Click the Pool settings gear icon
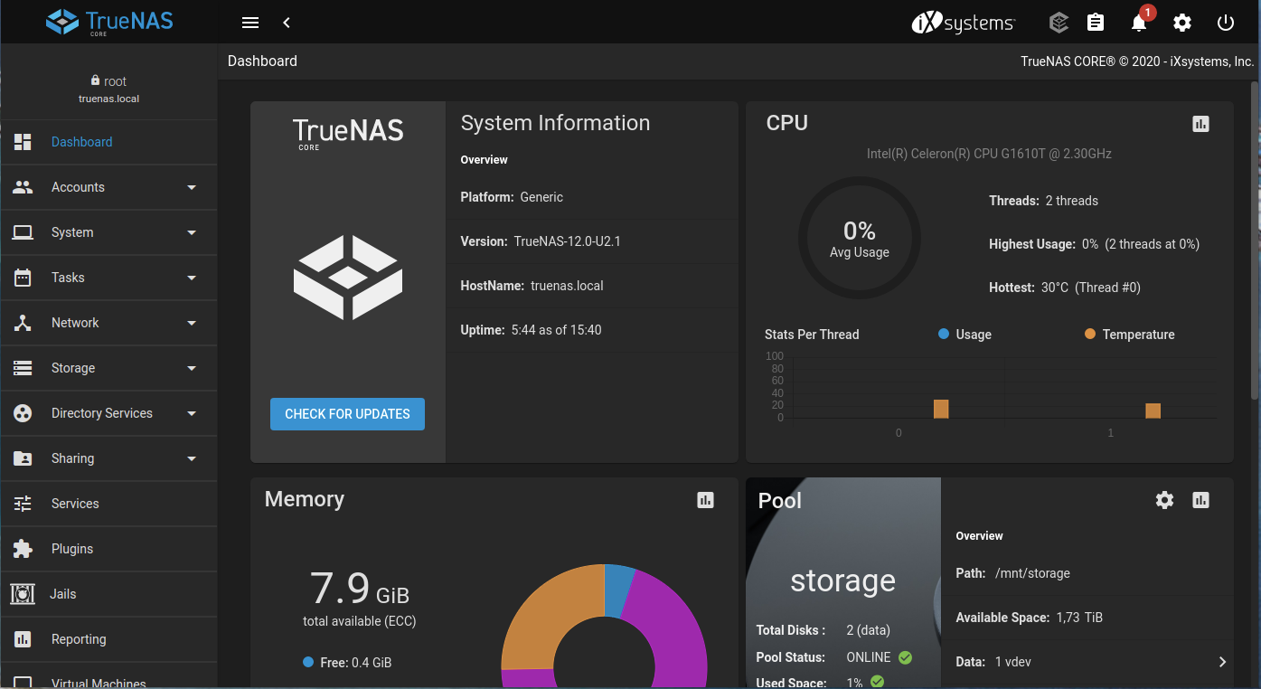 click(x=1164, y=500)
